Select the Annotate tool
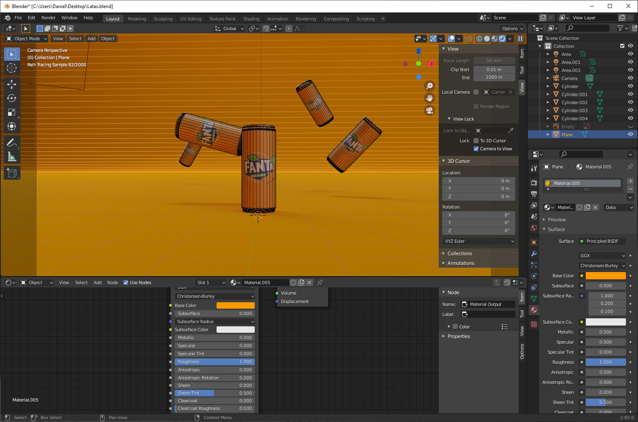The height and width of the screenshot is (422, 638). 12,143
